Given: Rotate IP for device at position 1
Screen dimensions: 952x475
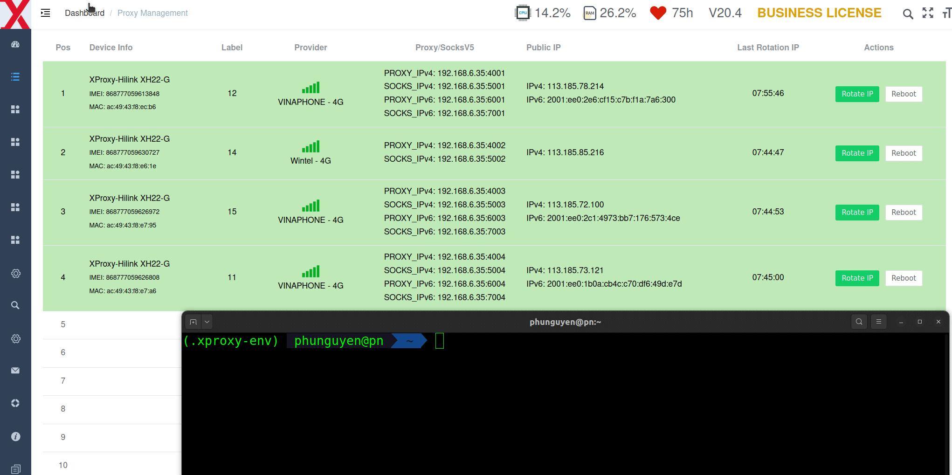Looking at the screenshot, I should [857, 94].
